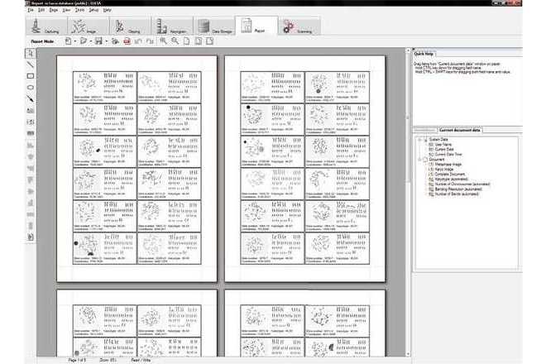Click the red print icon
Screen dimensions: 546x364
pos(127,41)
